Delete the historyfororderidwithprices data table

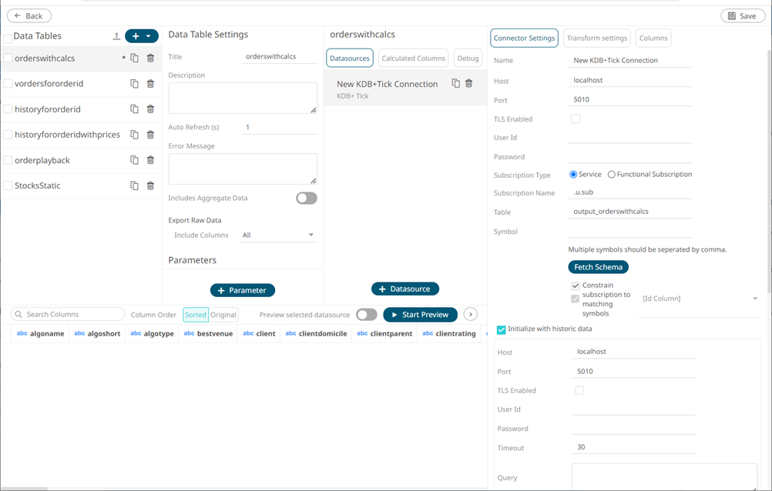point(150,135)
